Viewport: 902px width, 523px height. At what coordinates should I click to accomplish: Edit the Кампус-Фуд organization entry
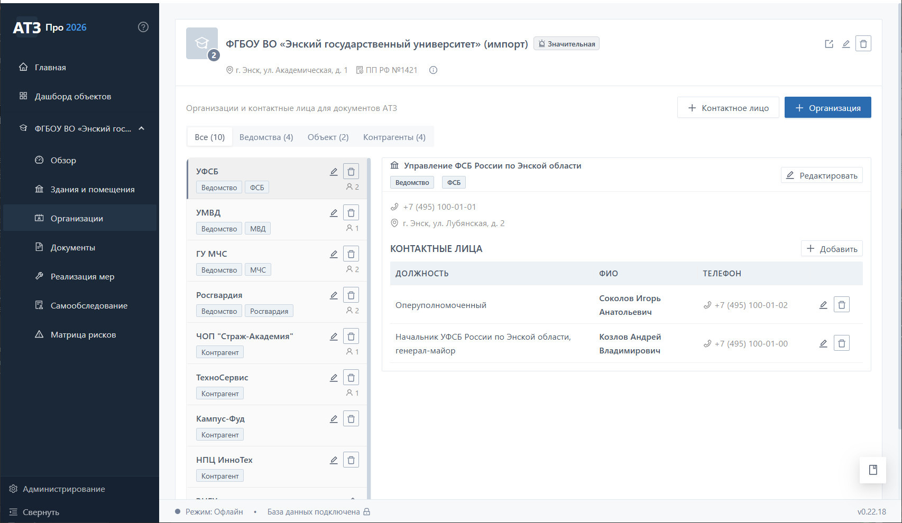pyautogui.click(x=334, y=419)
